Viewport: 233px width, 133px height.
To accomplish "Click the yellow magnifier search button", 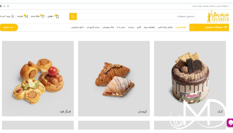I will [73, 16].
